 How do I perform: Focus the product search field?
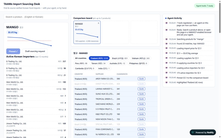pos(36,17)
